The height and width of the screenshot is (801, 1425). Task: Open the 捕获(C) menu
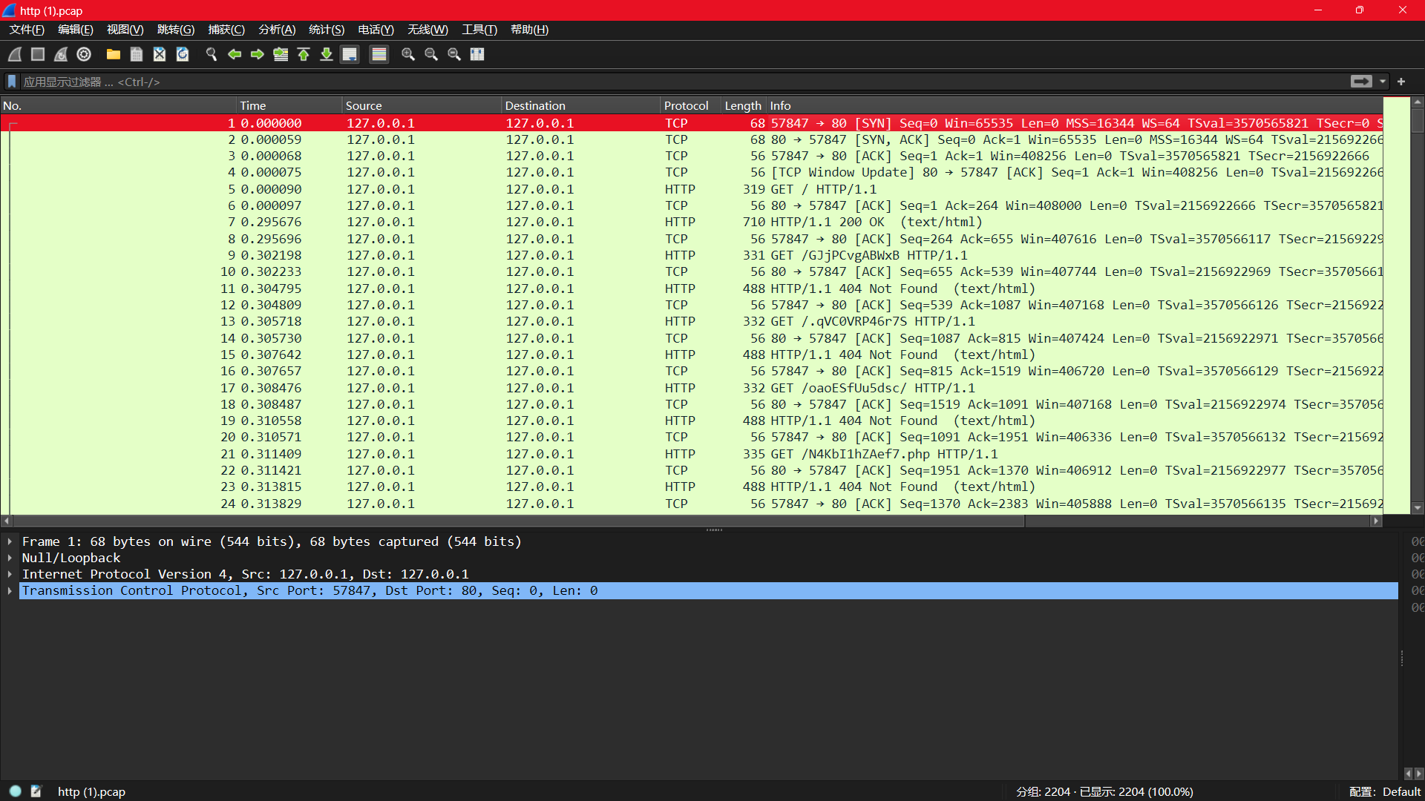pos(226,30)
